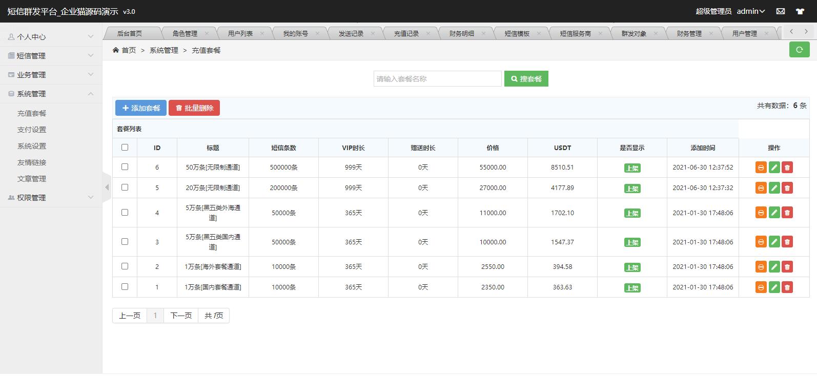Focus the package name search field
817x376 pixels.
click(x=437, y=79)
